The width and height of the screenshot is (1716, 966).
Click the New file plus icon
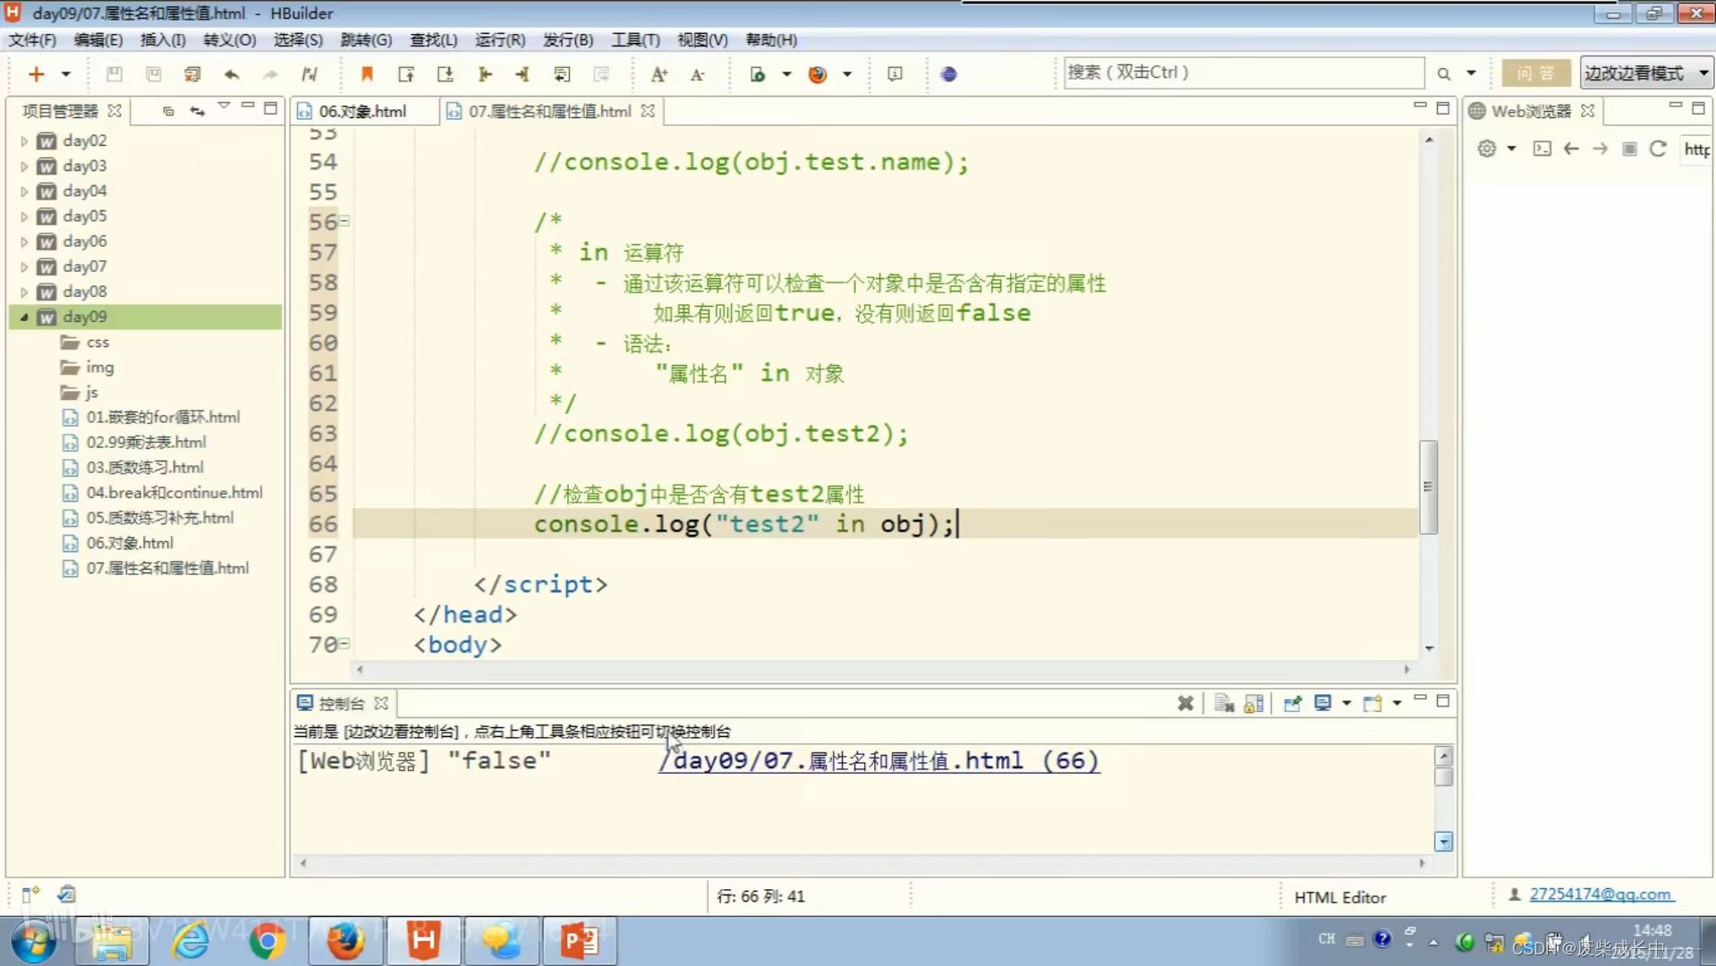tap(36, 74)
